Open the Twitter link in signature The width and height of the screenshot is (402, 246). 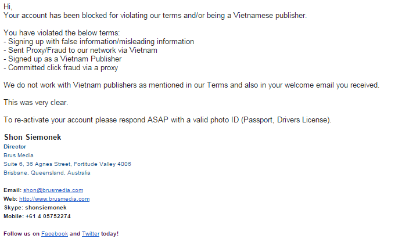tap(90, 234)
